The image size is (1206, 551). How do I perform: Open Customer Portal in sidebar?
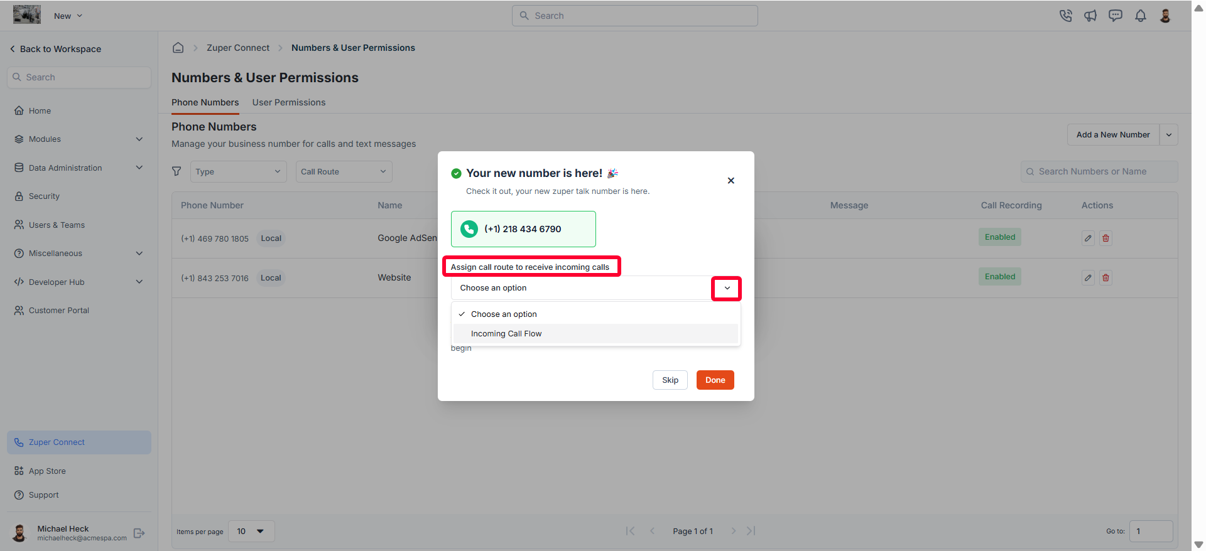point(79,310)
